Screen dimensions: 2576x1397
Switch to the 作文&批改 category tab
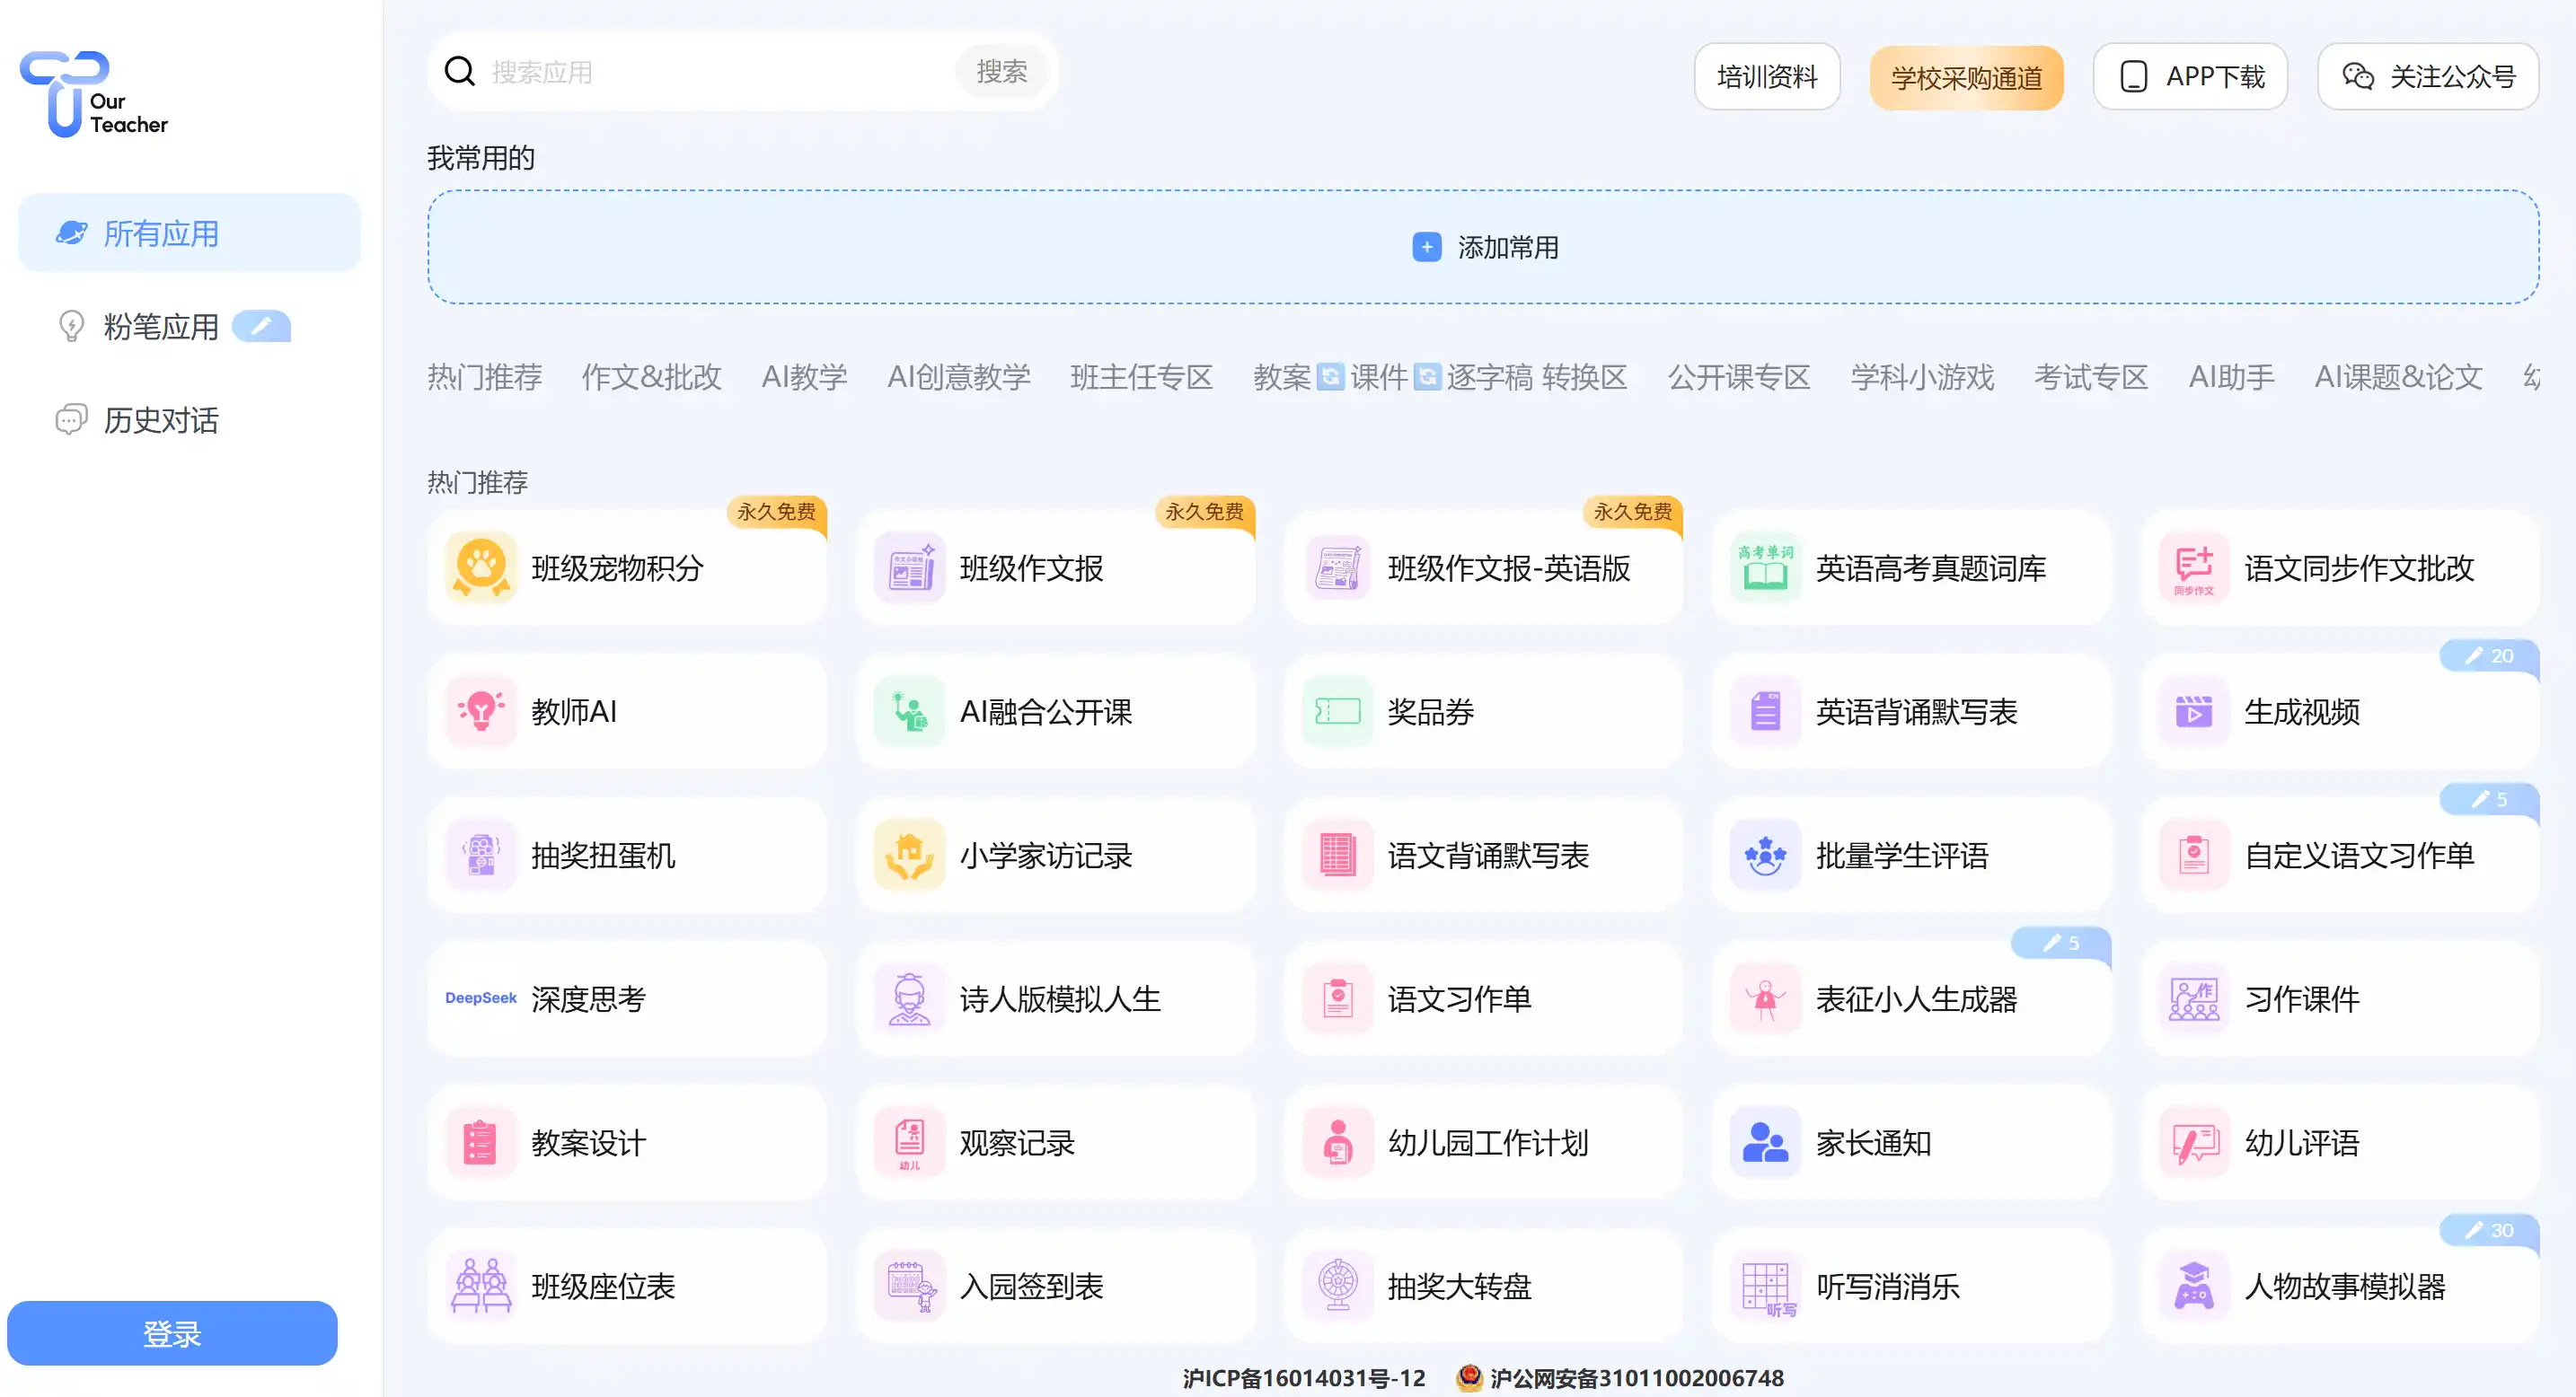tap(651, 377)
